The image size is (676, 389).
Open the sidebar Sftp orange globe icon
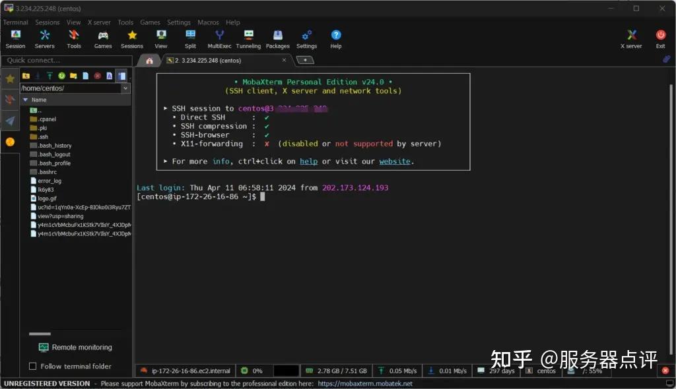click(10, 142)
